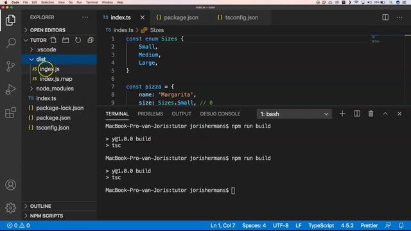411x231 pixels.
Task: Create a new file in TUTOR
Action: click(53, 40)
